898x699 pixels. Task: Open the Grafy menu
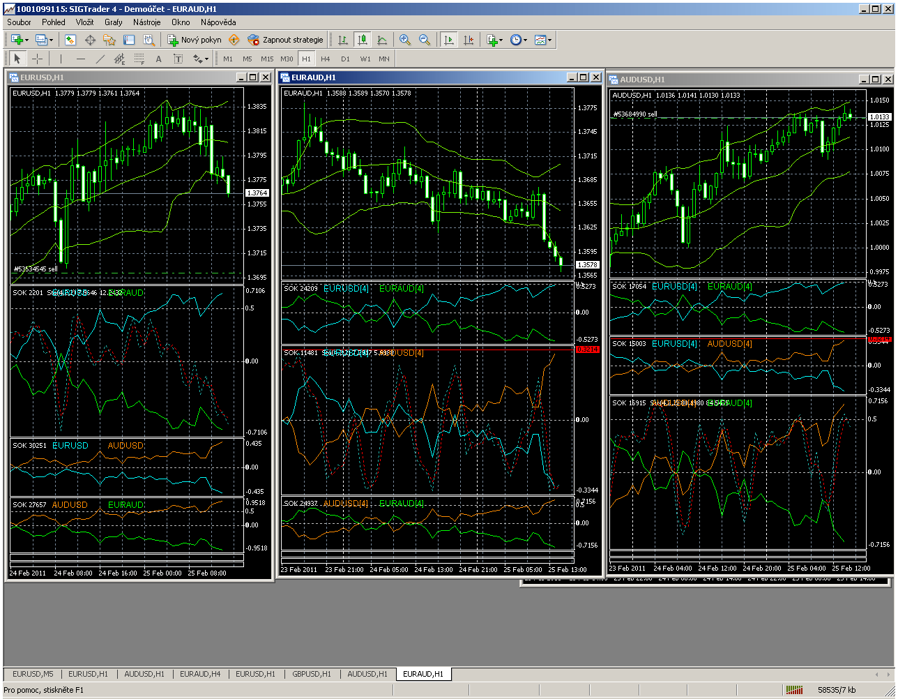114,22
